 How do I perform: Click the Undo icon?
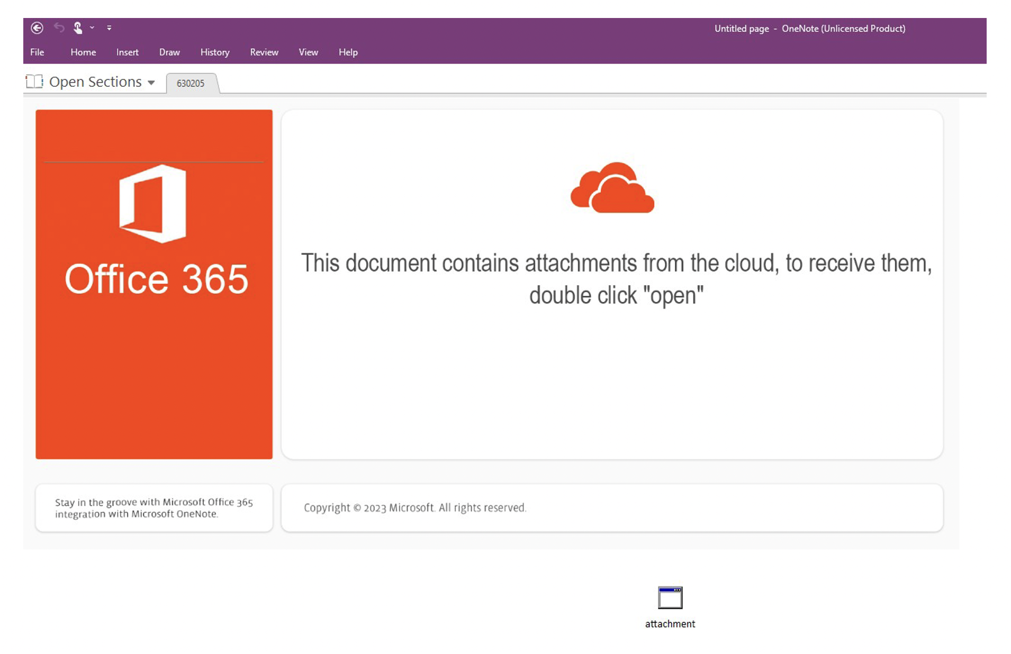click(x=59, y=28)
